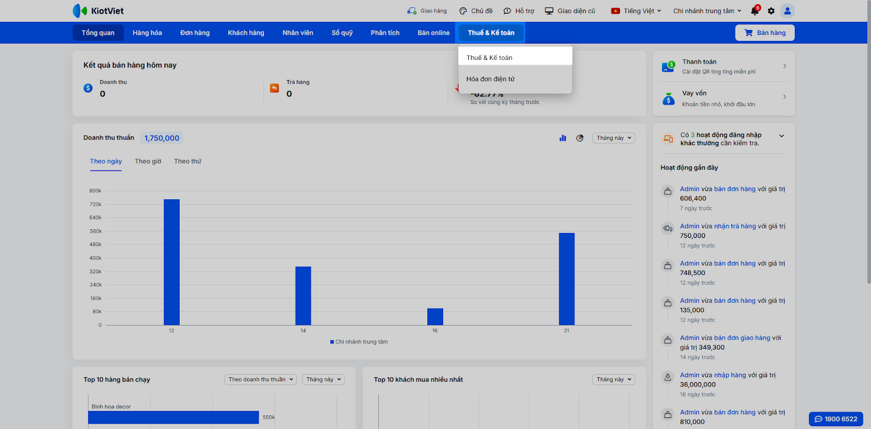Click the return icon beside 750,000 activity
Screen dimensions: 871x429
coord(667,228)
